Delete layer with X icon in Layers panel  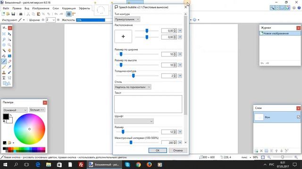[x=261, y=151]
